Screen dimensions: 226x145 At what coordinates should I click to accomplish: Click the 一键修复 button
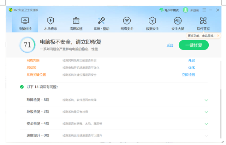pyautogui.click(x=194, y=45)
